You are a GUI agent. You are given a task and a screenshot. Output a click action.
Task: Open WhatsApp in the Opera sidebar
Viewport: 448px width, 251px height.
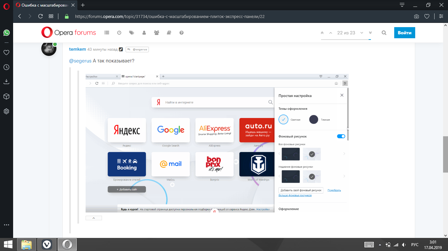(x=6, y=33)
